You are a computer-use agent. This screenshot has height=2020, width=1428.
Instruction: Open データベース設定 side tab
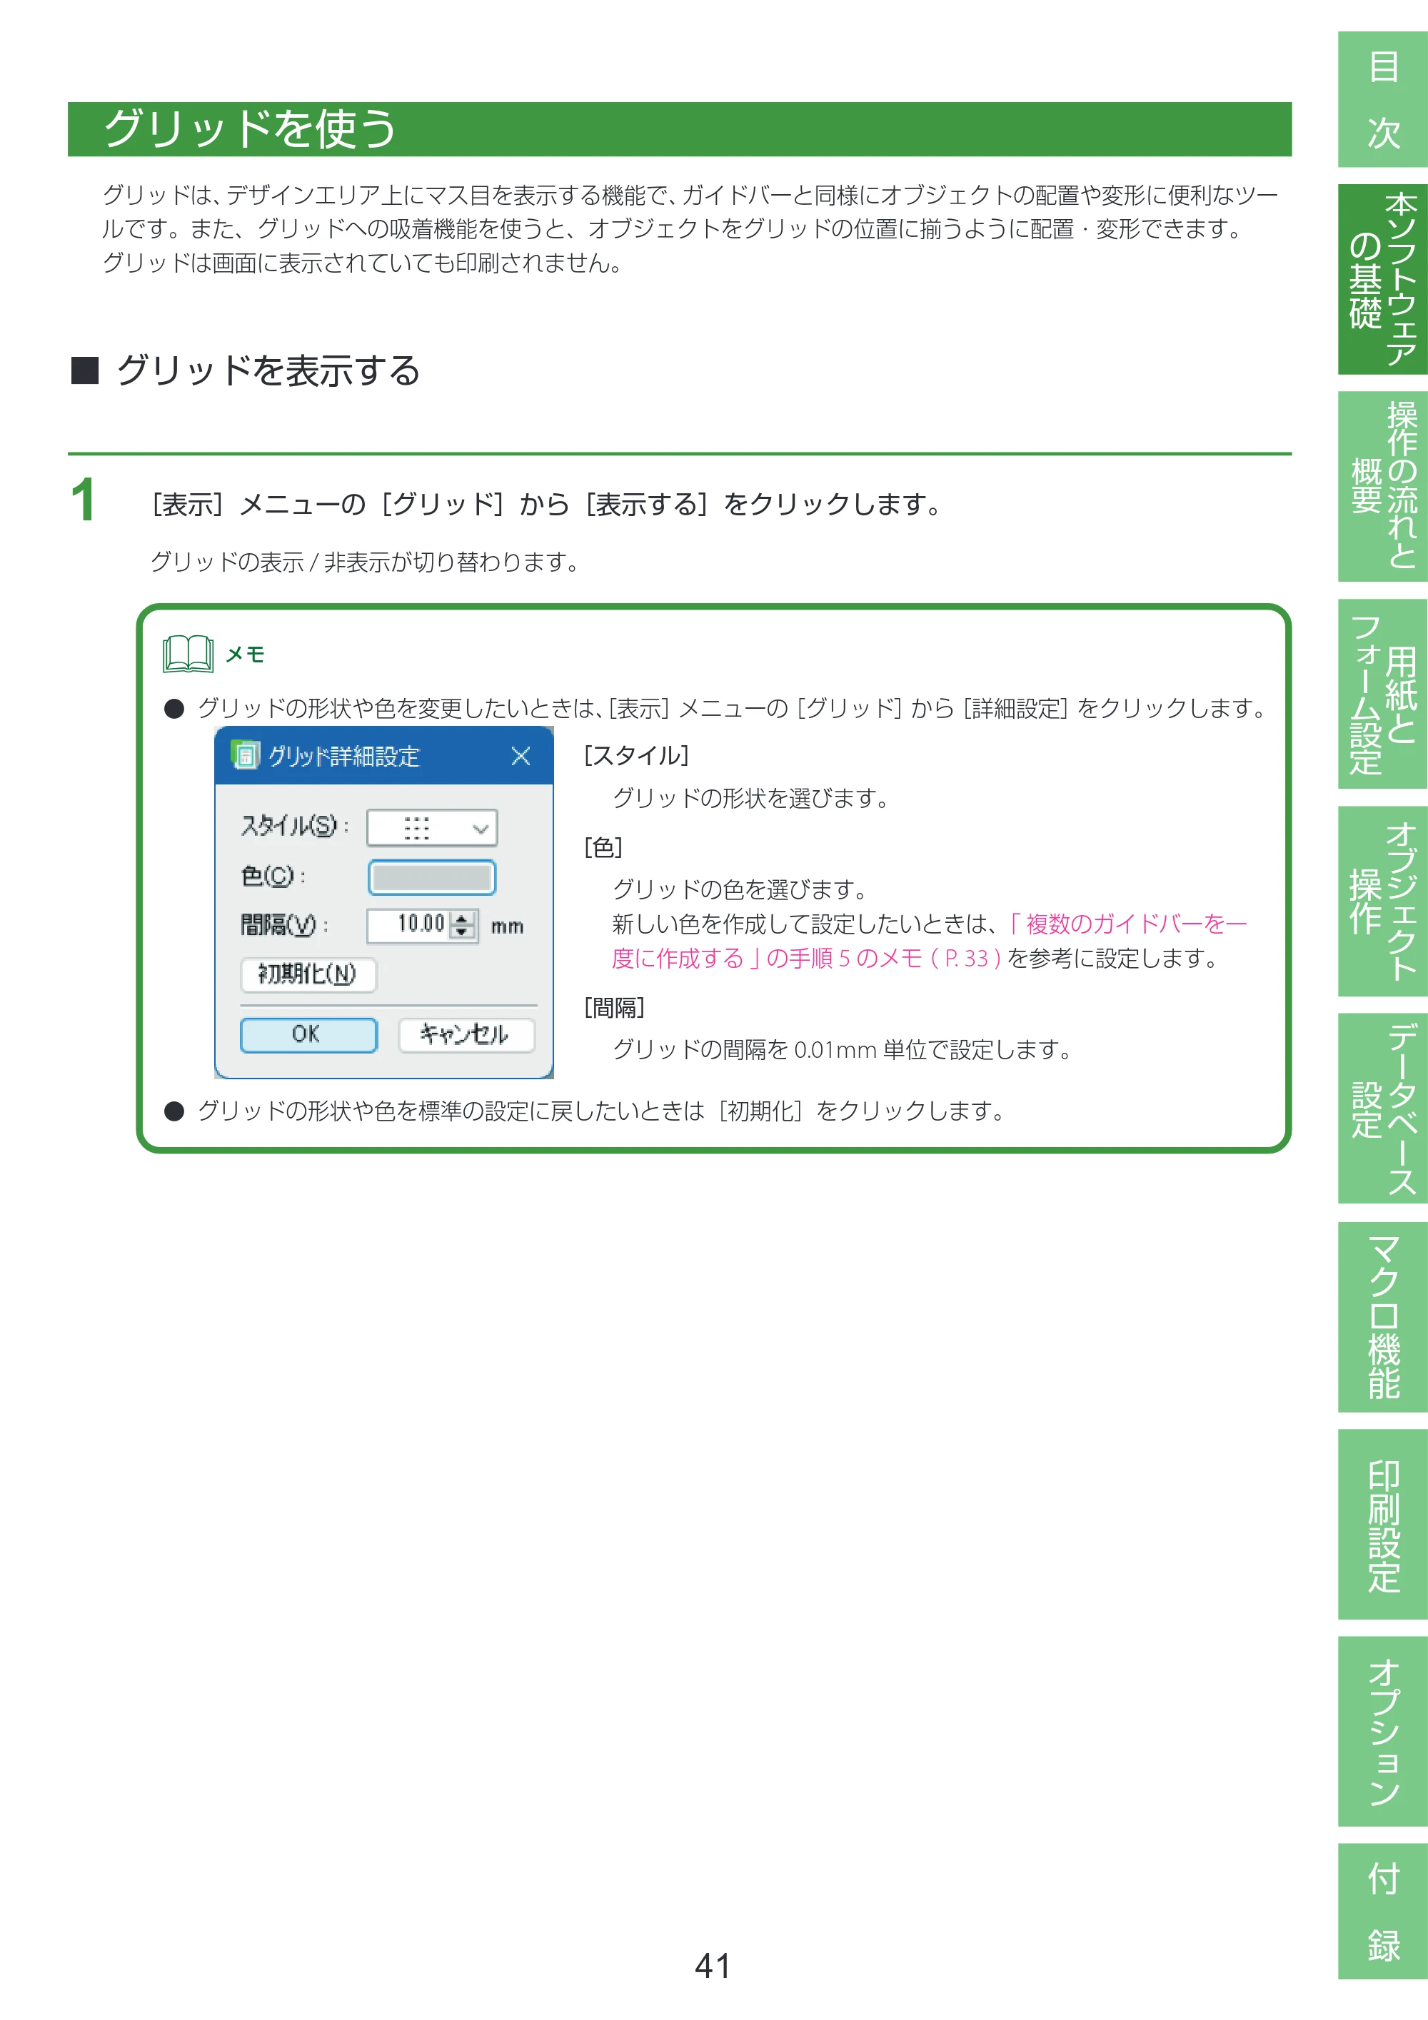(x=1382, y=1109)
